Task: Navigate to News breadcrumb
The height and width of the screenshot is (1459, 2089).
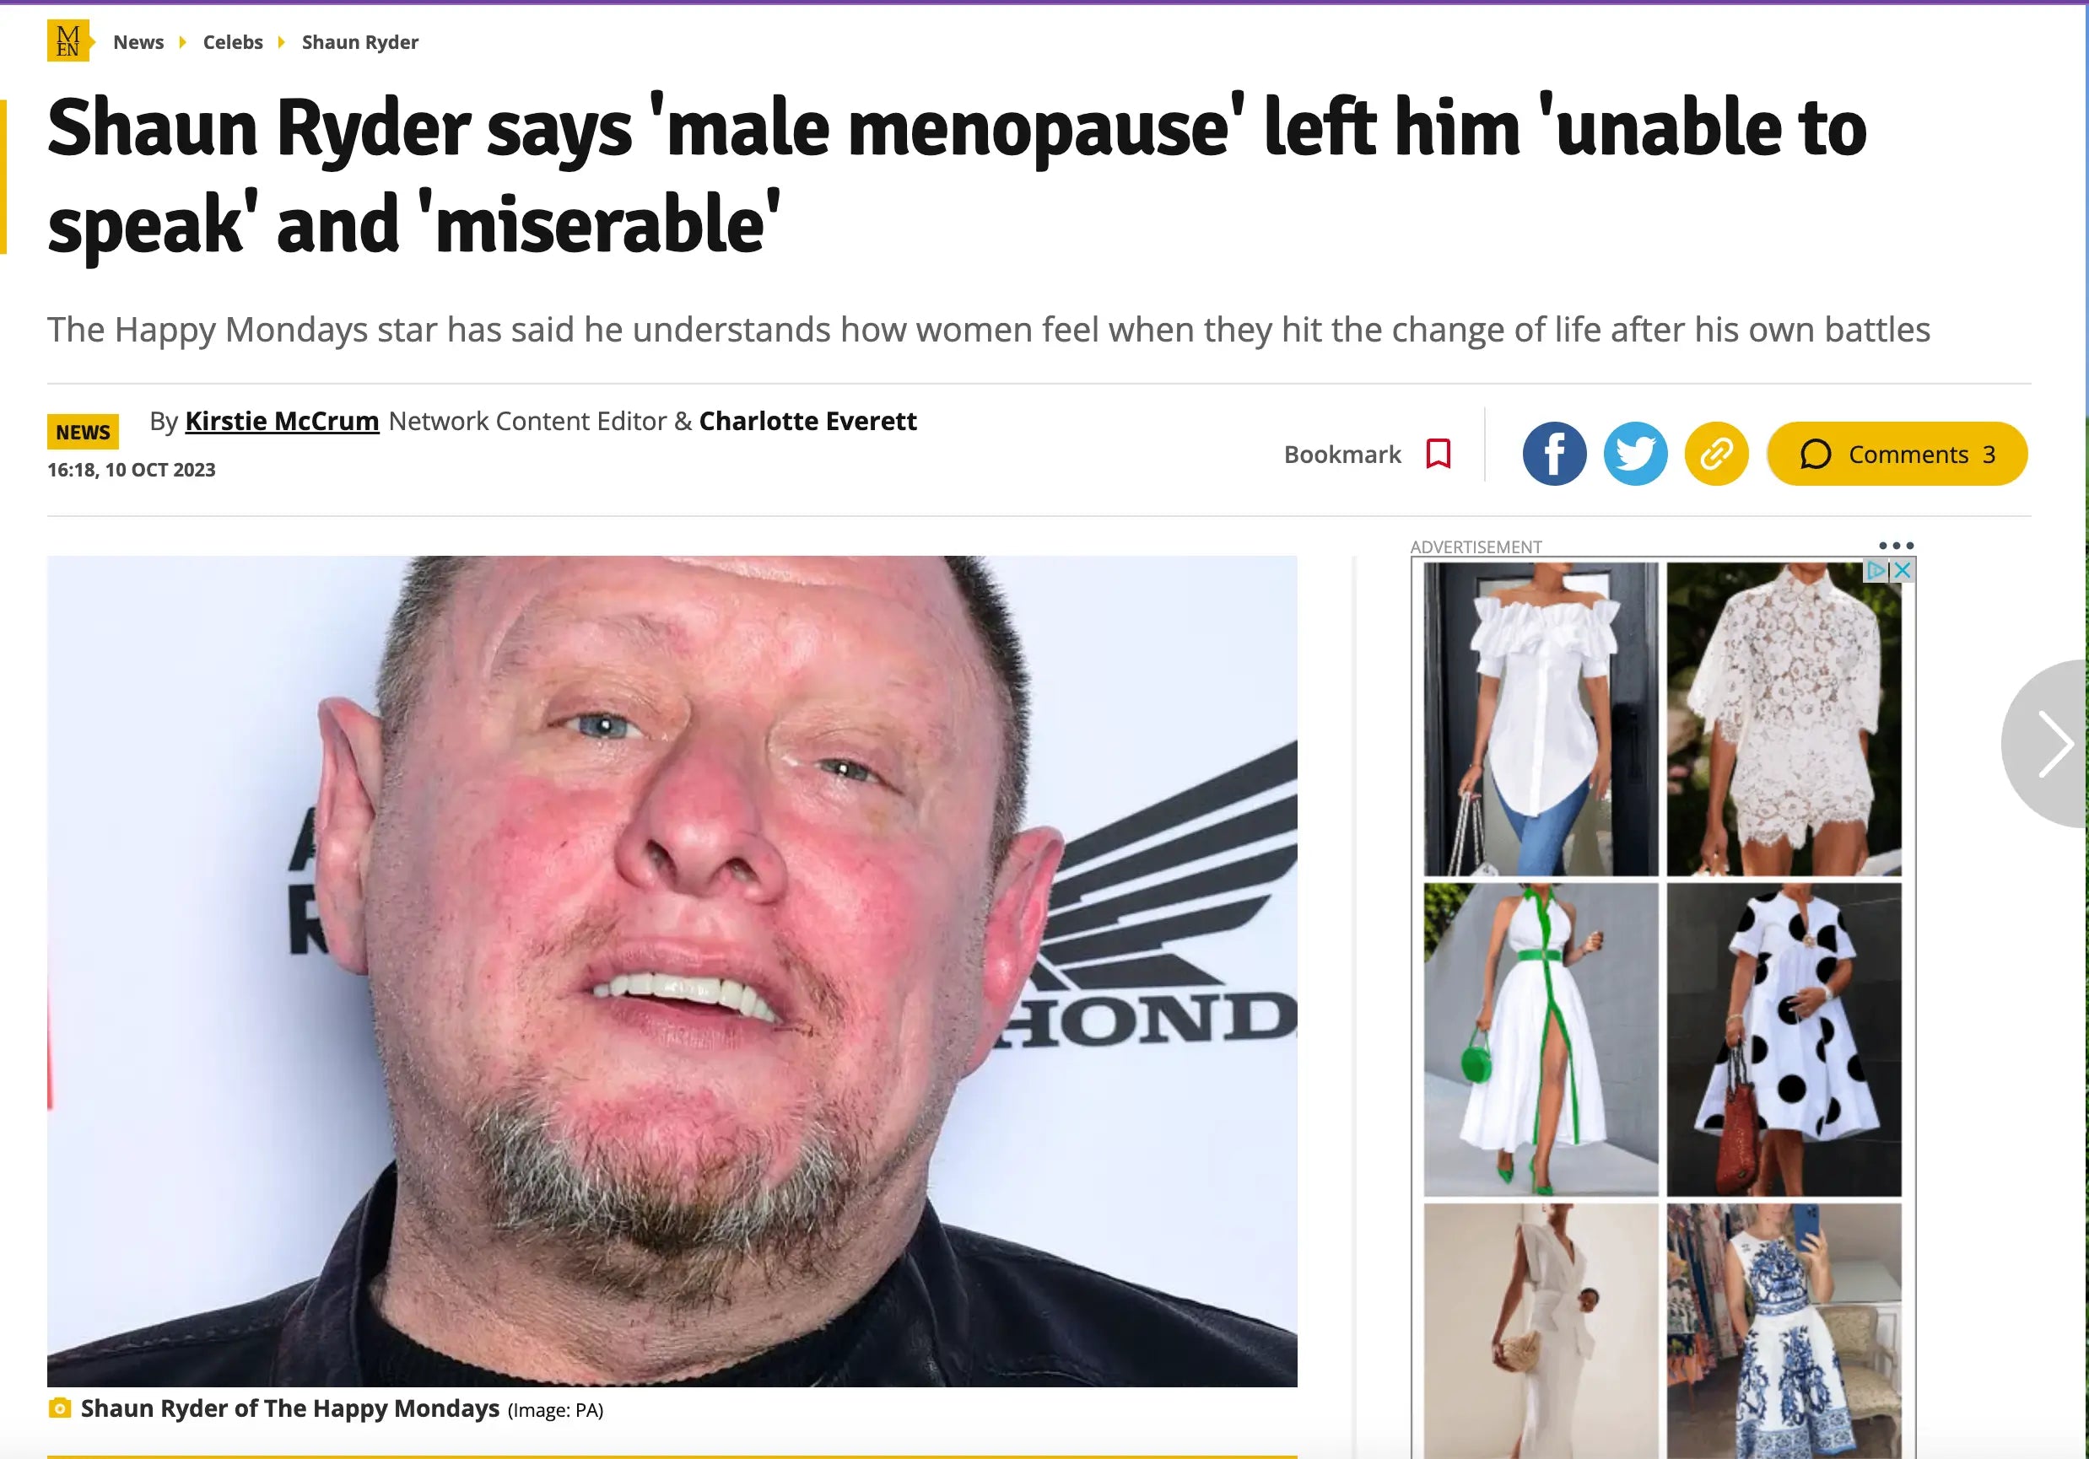Action: (138, 42)
